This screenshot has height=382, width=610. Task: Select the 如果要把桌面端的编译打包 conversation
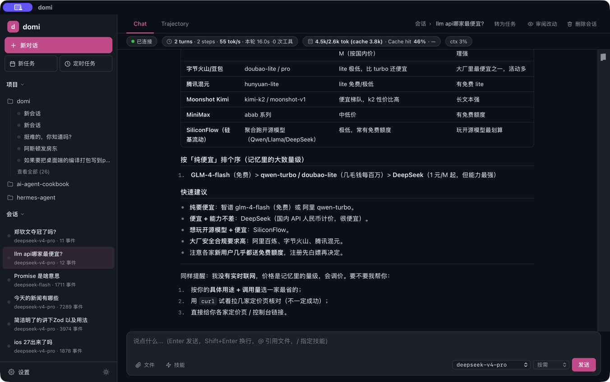(x=67, y=160)
